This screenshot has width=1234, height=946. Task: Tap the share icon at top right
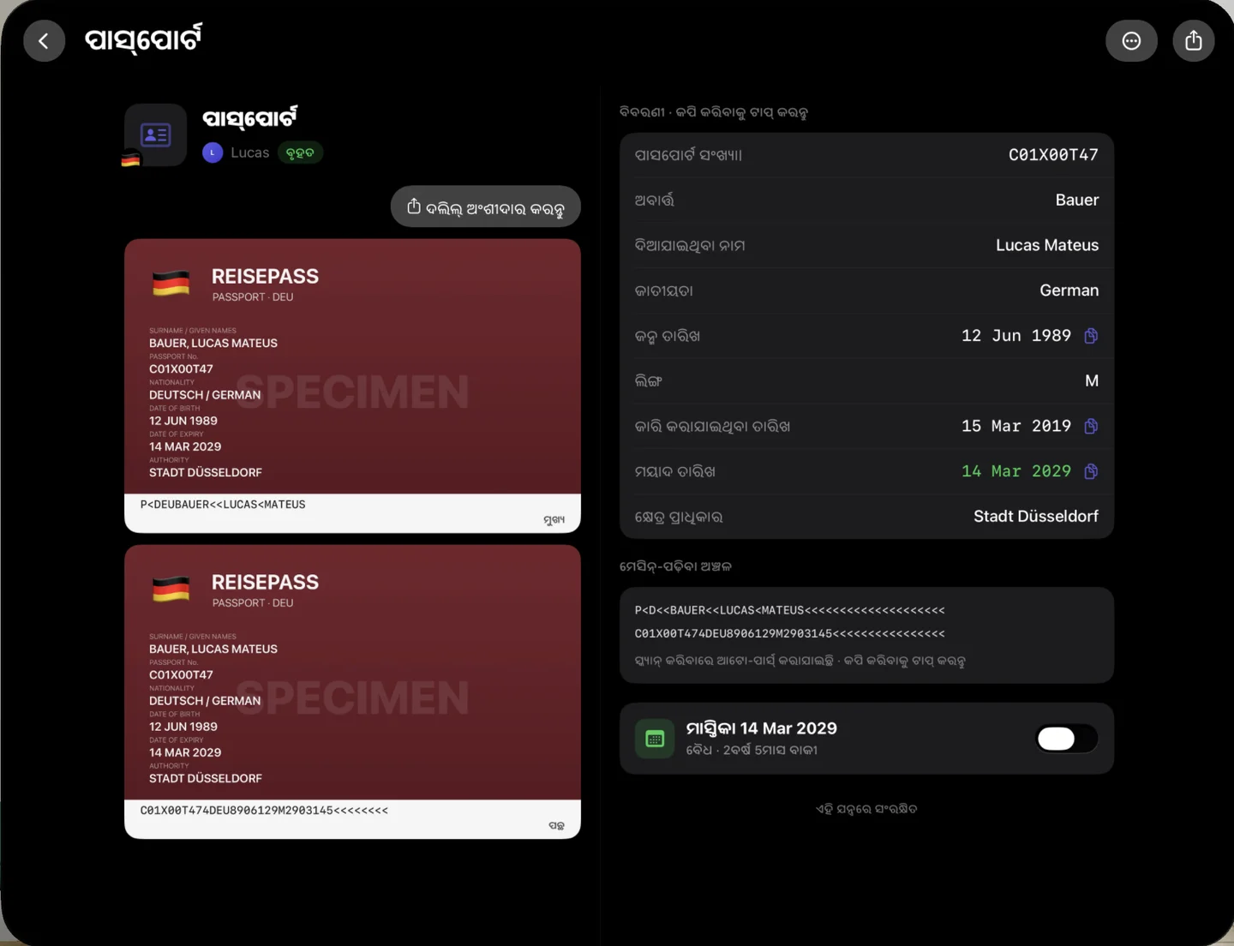(1194, 41)
